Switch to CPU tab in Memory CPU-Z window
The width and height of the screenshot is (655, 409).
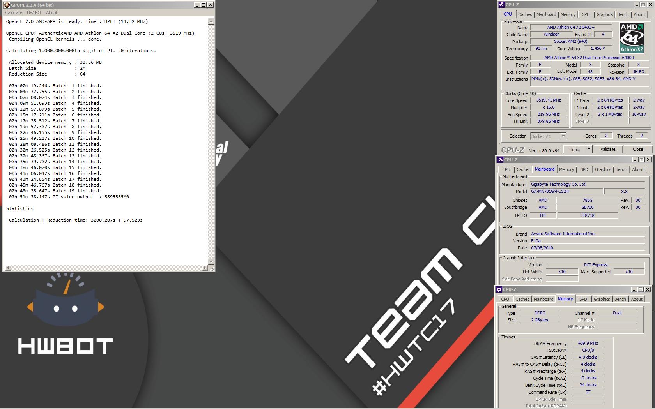[x=505, y=299]
